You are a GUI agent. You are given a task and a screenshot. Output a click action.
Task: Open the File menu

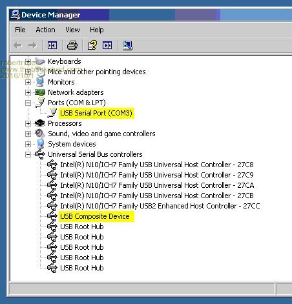tap(20, 30)
